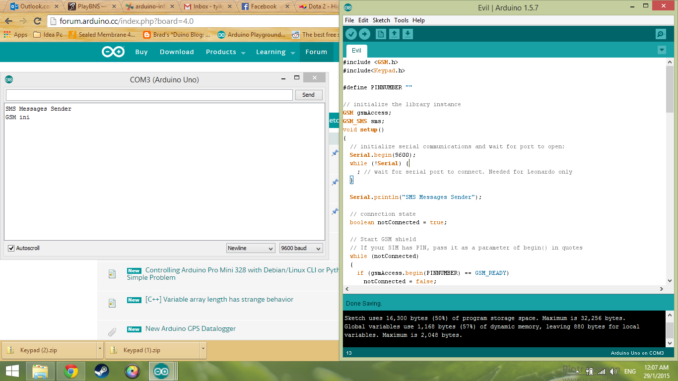Open the Newline line-ending dropdown
Image resolution: width=678 pixels, height=381 pixels.
(x=251, y=248)
